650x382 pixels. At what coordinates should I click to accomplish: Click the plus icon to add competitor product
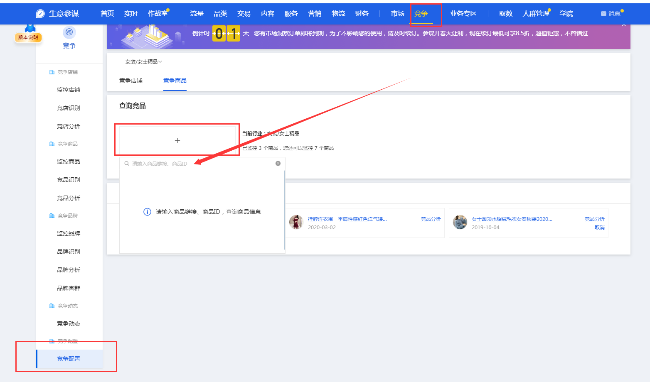click(x=177, y=141)
